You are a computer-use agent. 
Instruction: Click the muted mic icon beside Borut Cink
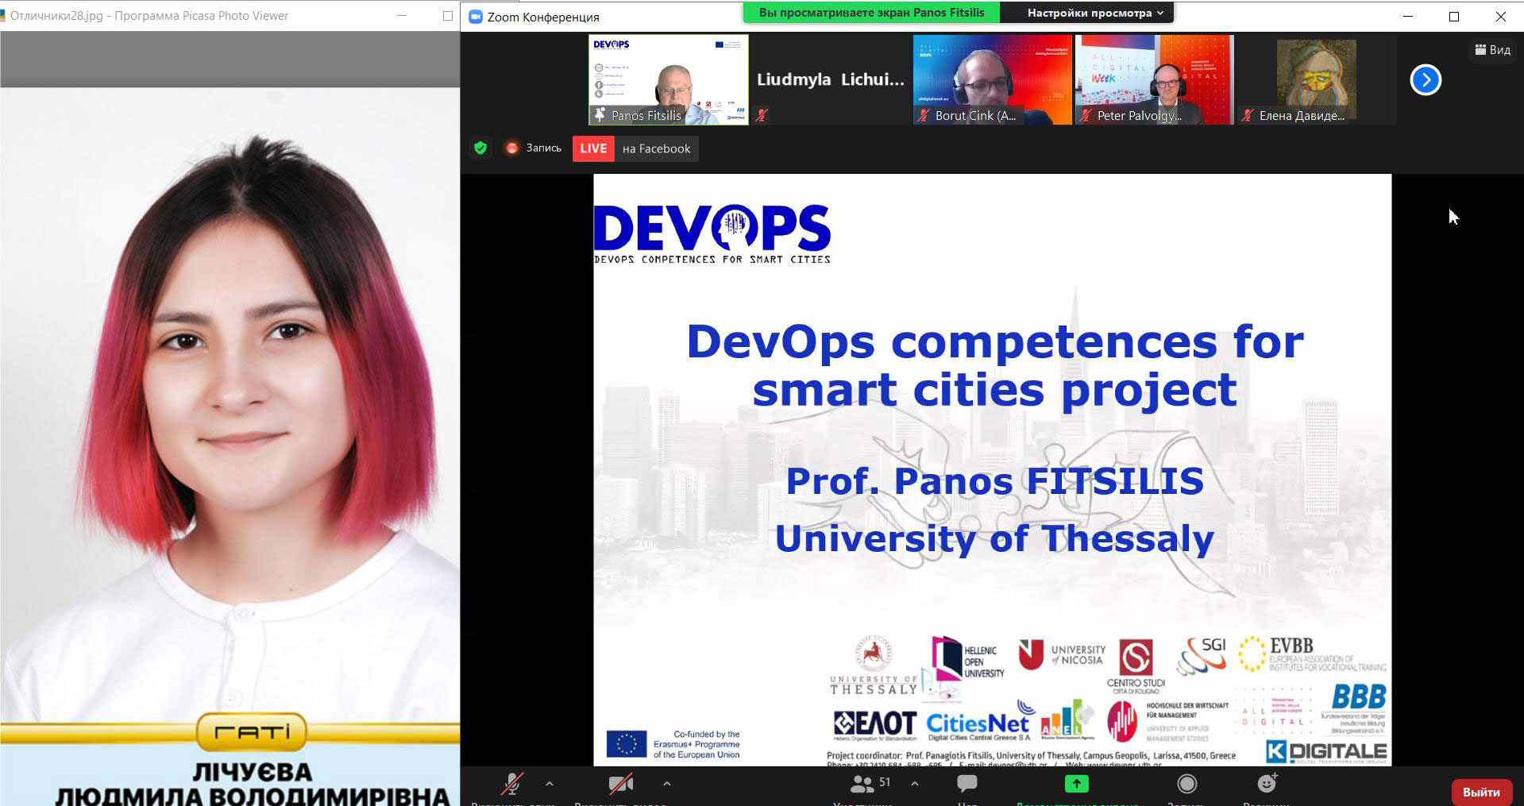pos(923,116)
